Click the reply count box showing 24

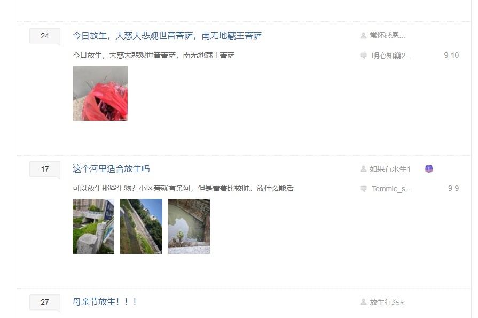click(x=45, y=36)
